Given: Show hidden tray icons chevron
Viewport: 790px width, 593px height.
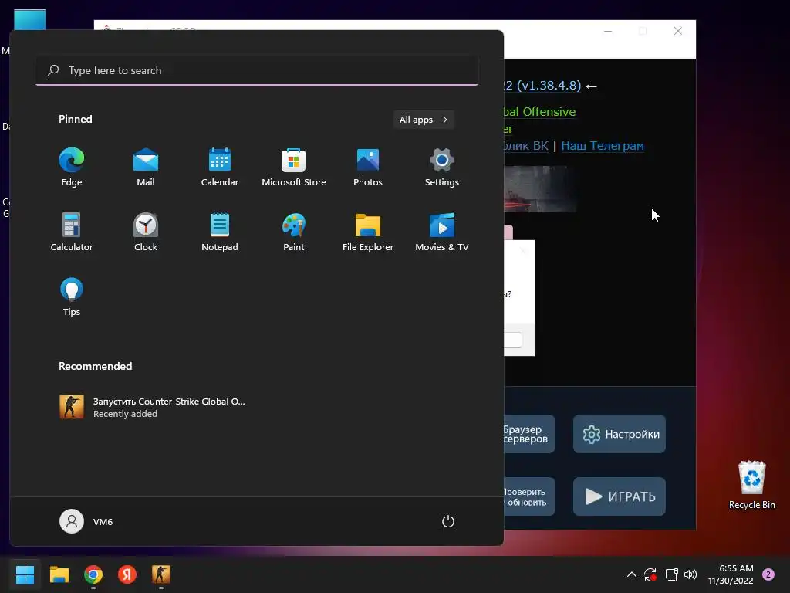Looking at the screenshot, I should [631, 574].
